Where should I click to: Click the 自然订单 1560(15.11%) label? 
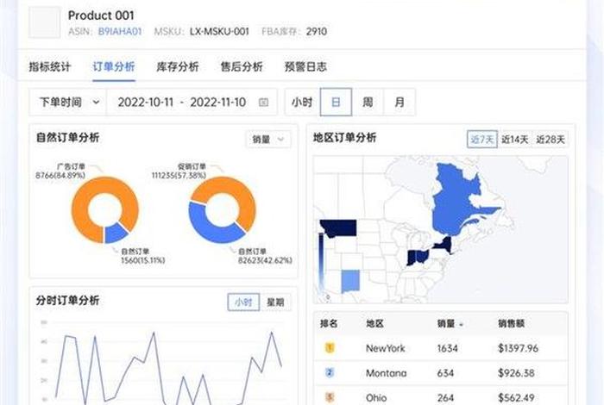coord(143,256)
